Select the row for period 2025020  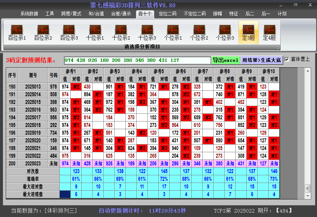click(x=143, y=141)
